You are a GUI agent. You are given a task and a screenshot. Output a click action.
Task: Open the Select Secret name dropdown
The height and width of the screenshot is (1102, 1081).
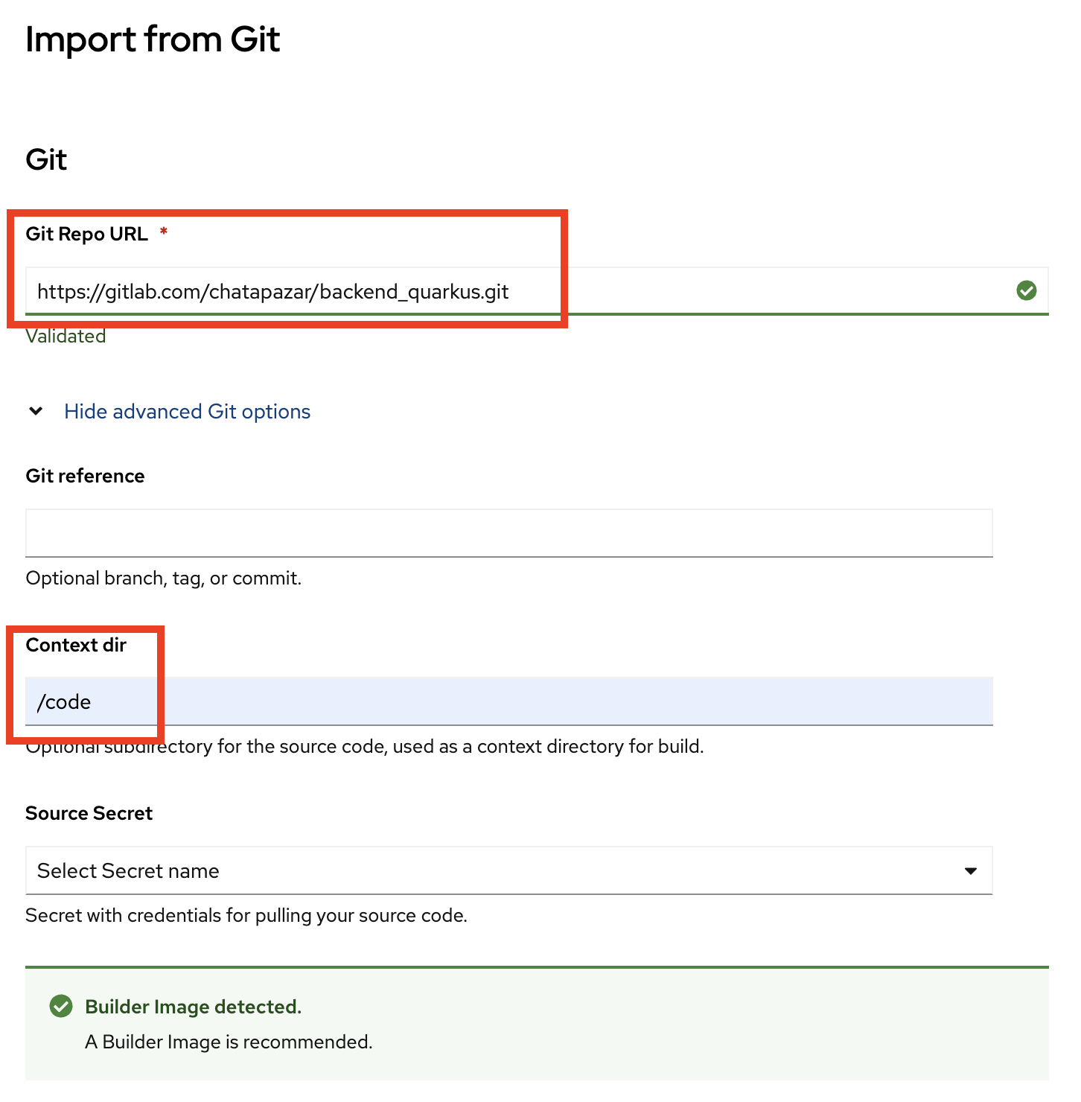coord(509,870)
